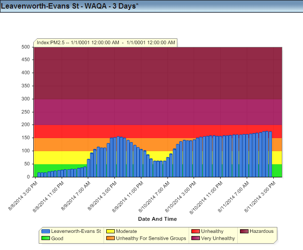Click the '250' y-axis value
Image resolution: width=303 pixels, height=250 pixels.
(26, 112)
